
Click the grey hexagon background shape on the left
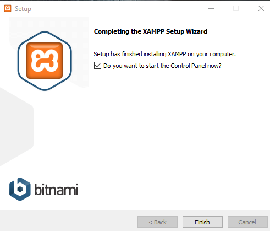click(x=16, y=127)
